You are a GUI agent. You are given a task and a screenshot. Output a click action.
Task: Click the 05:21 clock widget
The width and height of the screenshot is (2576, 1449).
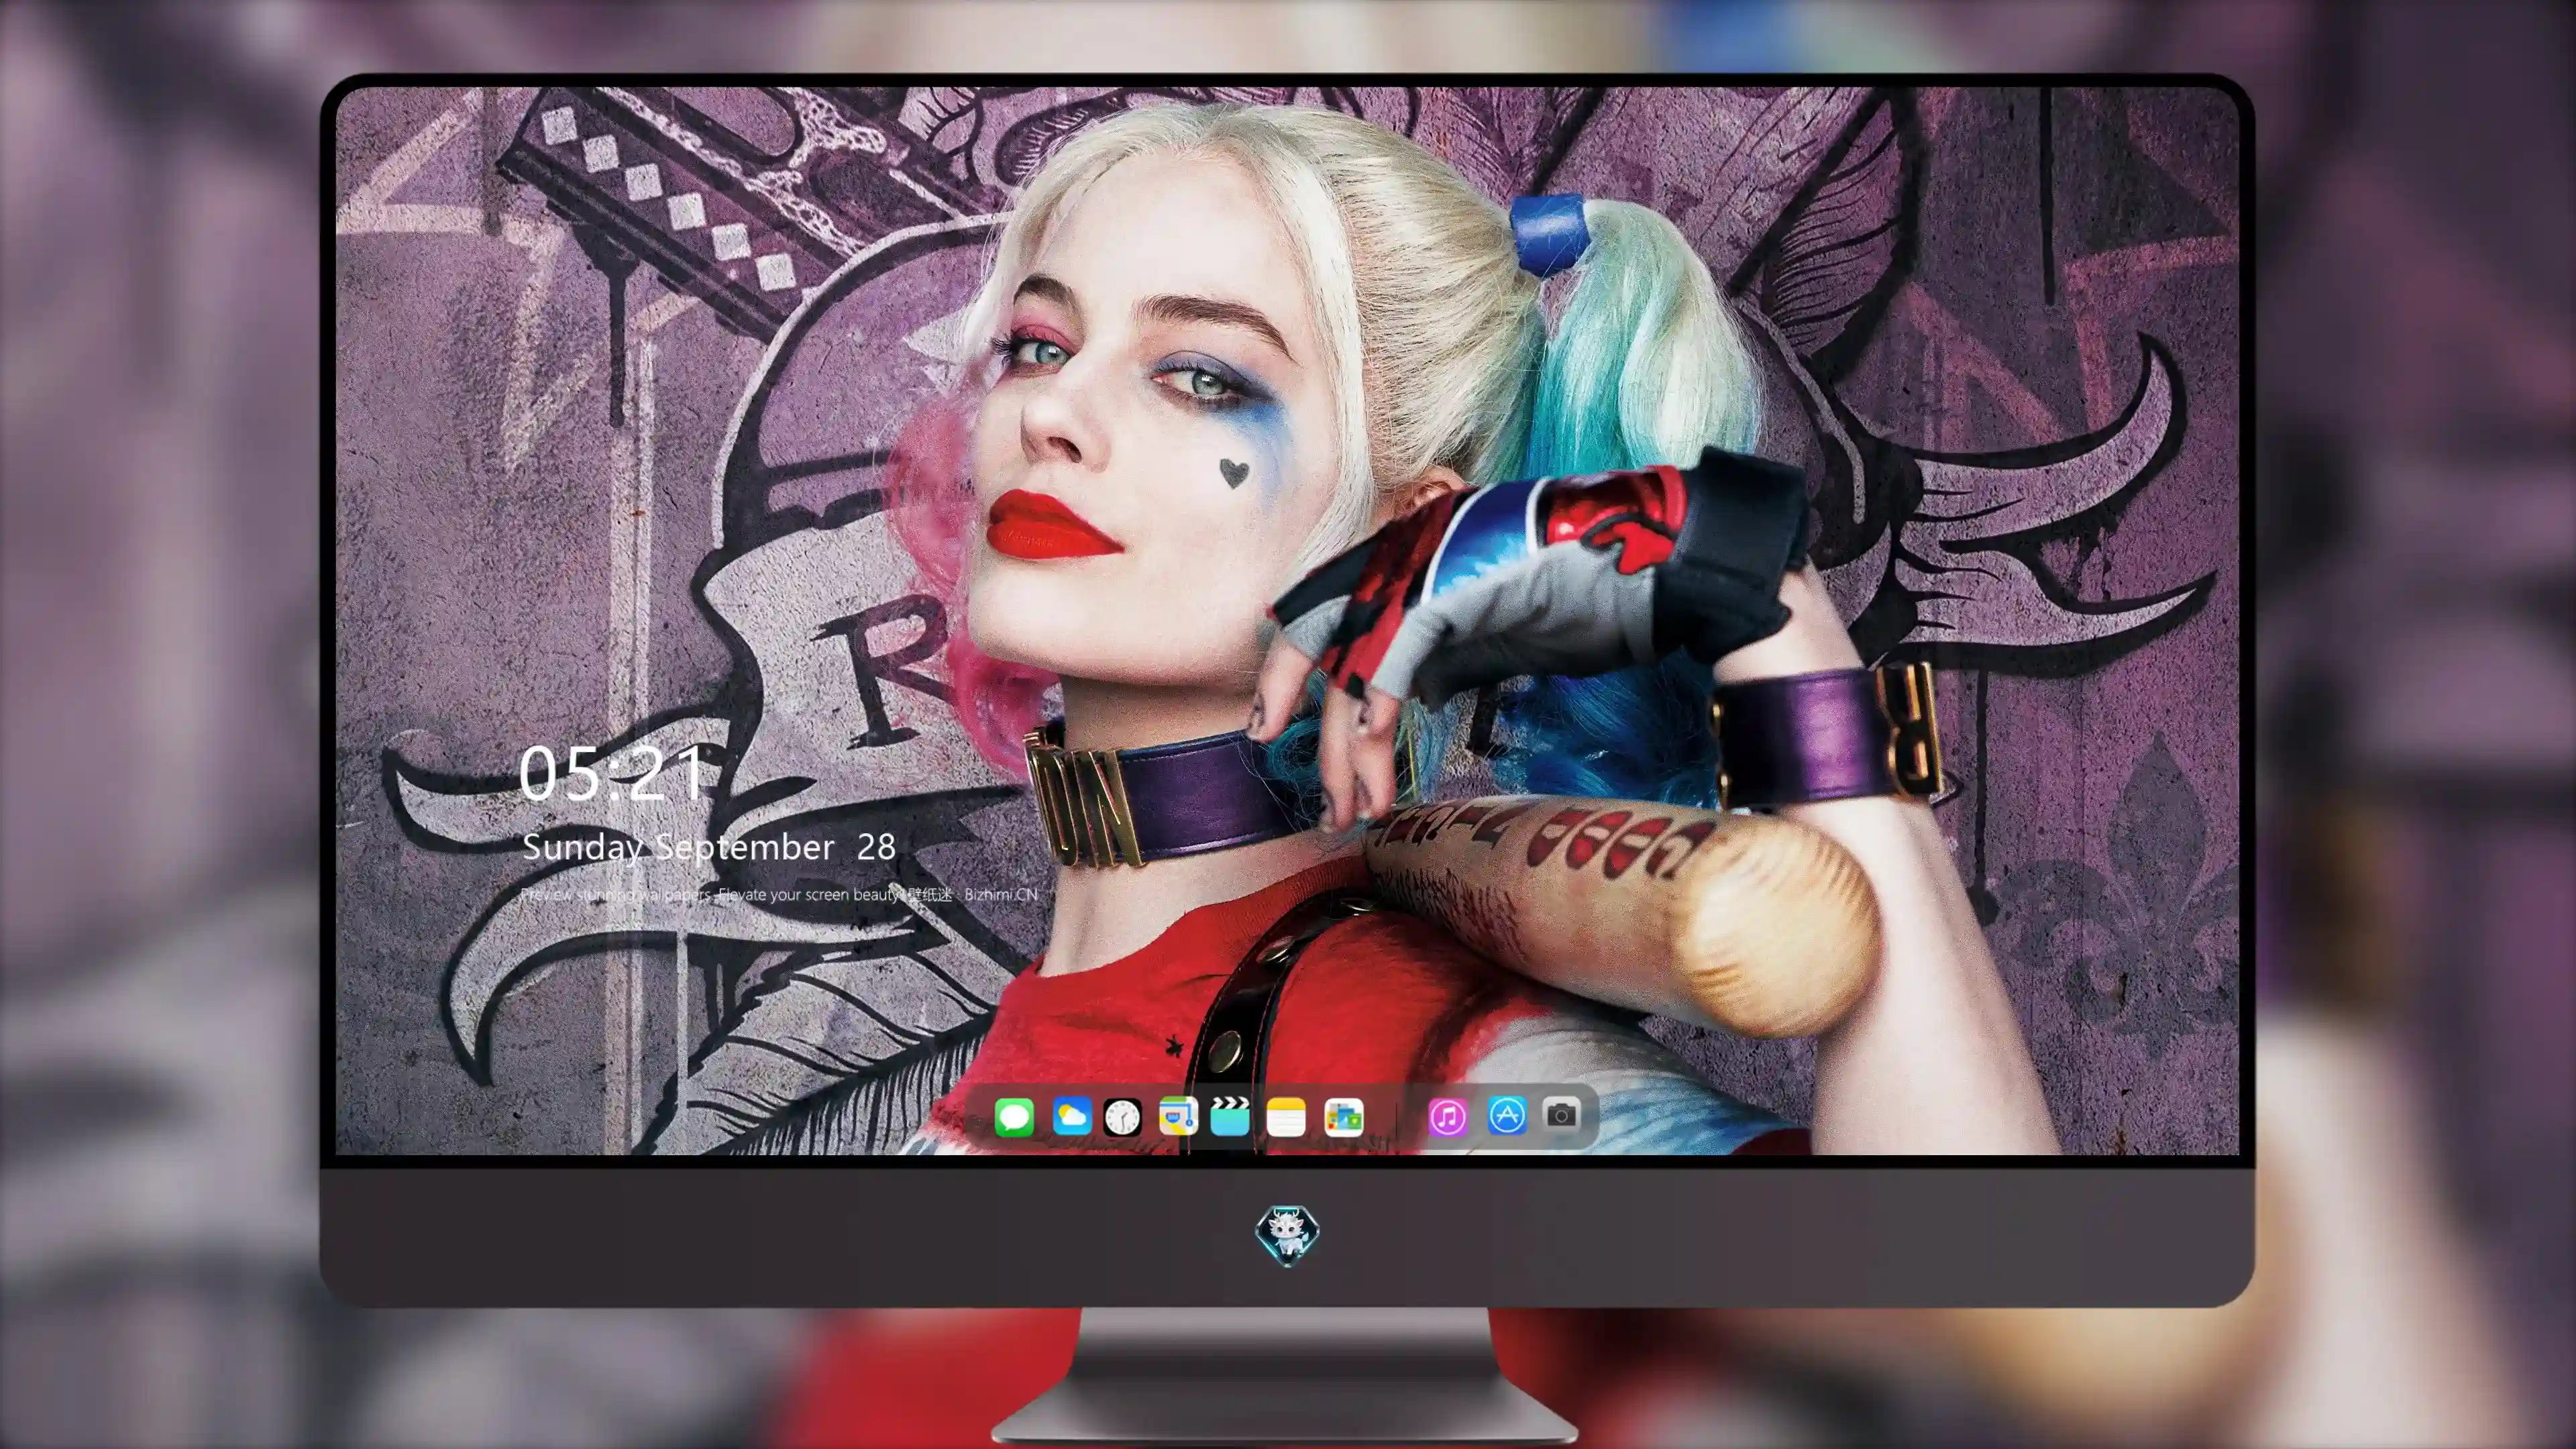click(612, 773)
